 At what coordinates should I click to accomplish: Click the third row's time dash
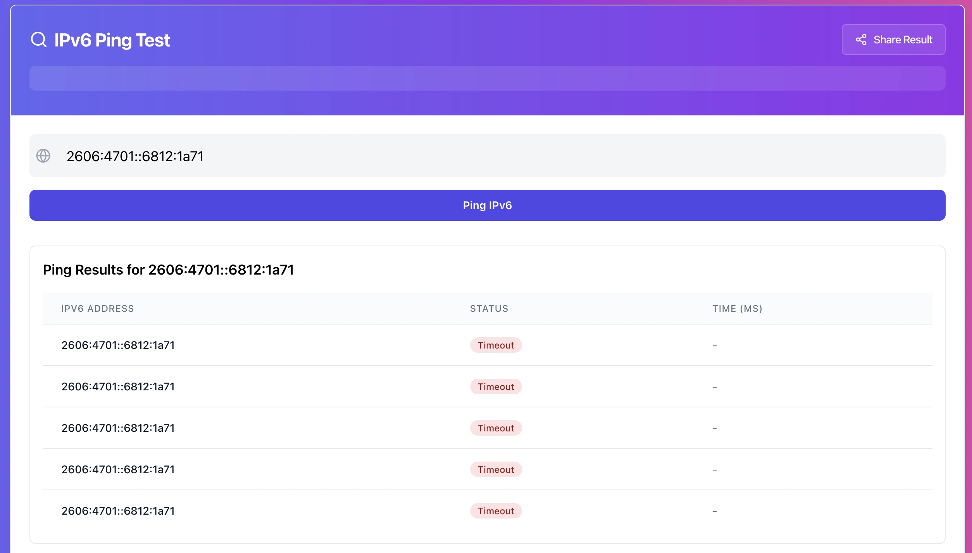click(x=714, y=428)
